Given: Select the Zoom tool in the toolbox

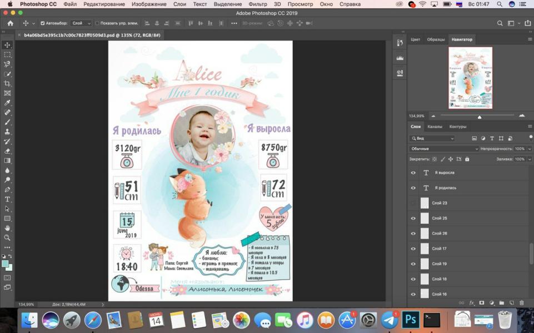Looking at the screenshot, I should [x=7, y=238].
